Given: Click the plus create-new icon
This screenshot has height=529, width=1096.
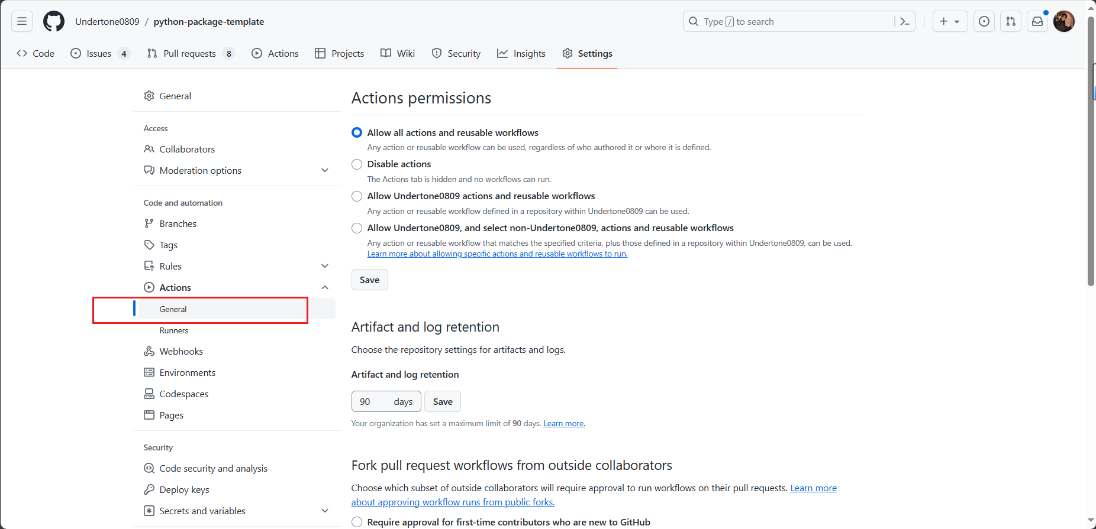Looking at the screenshot, I should pos(944,21).
